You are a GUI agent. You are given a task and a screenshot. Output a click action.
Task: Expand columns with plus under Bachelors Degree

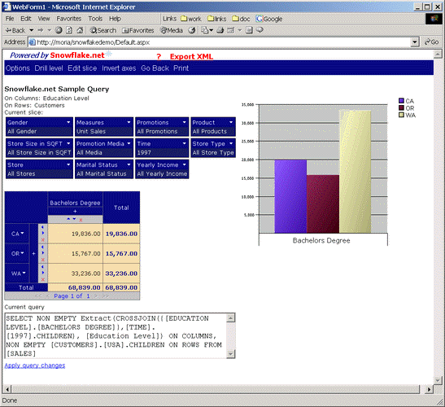tap(75, 212)
